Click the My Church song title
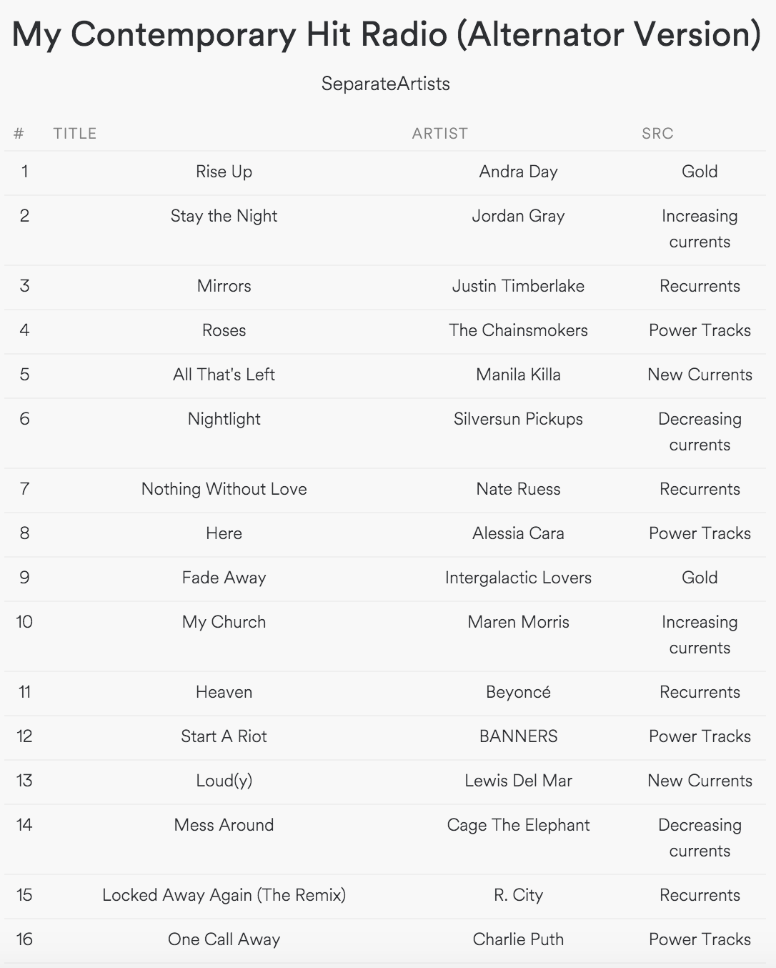The width and height of the screenshot is (776, 968). [224, 622]
